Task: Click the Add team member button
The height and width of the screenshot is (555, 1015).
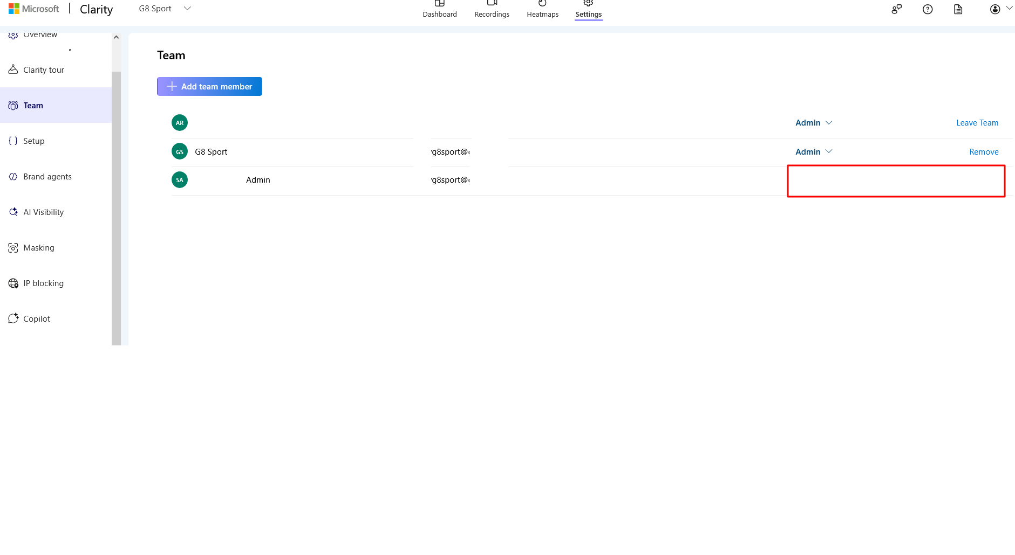Action: [x=209, y=86]
